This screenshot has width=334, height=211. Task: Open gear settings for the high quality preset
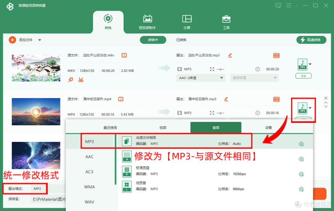(301, 159)
